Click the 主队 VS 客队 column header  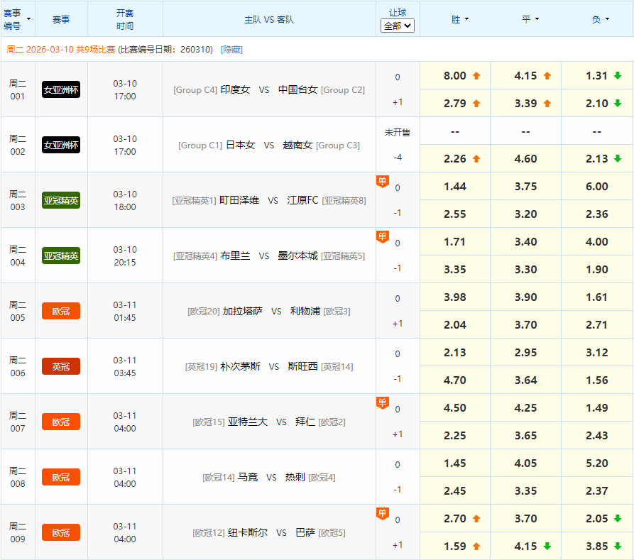click(269, 19)
